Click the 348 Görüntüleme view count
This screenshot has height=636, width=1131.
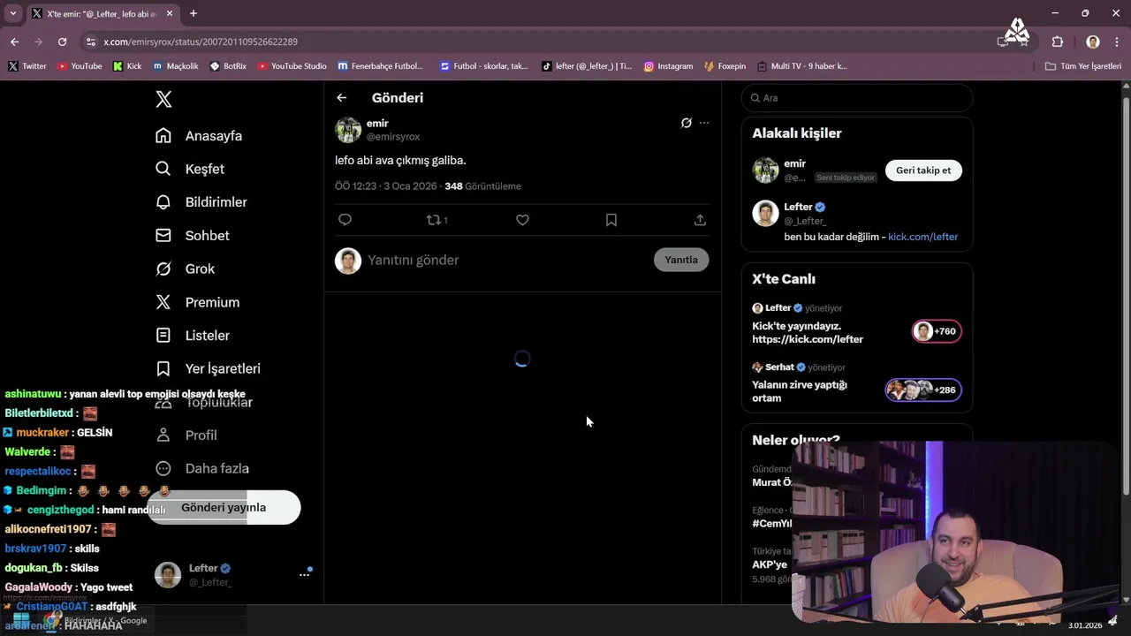[482, 186]
